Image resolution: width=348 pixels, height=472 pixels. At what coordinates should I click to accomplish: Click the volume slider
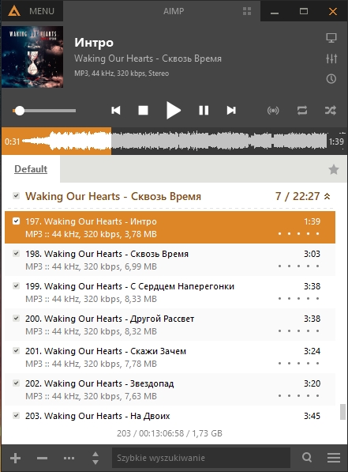[x=44, y=111]
